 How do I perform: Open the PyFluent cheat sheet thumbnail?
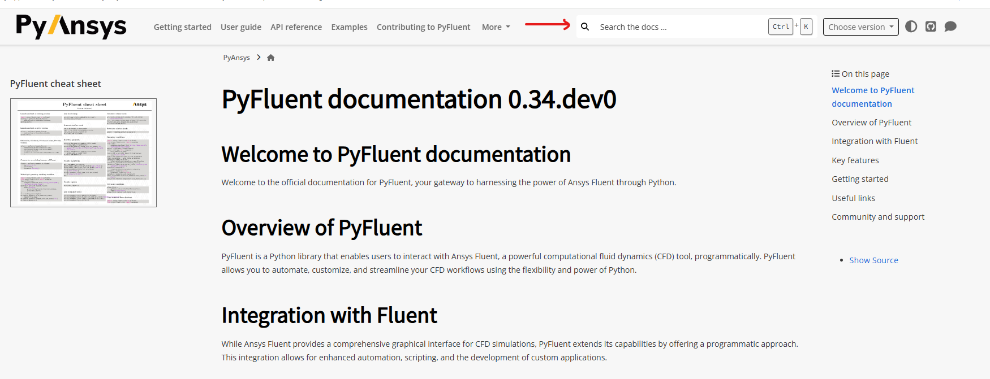coord(83,153)
